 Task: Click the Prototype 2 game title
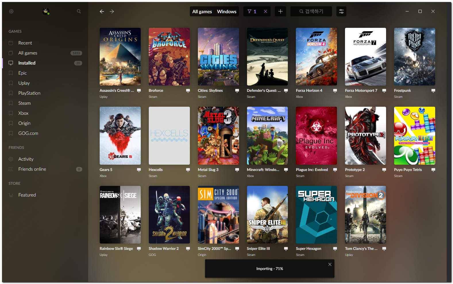[355, 170]
